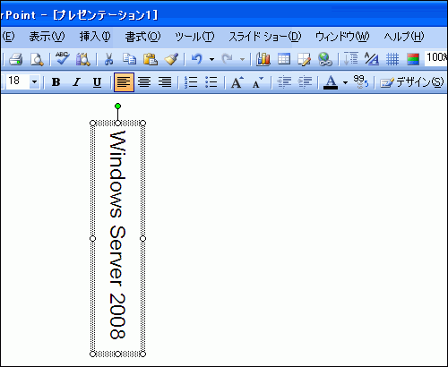448x367 pixels.
Task: Apply the font color
Action: click(331, 82)
